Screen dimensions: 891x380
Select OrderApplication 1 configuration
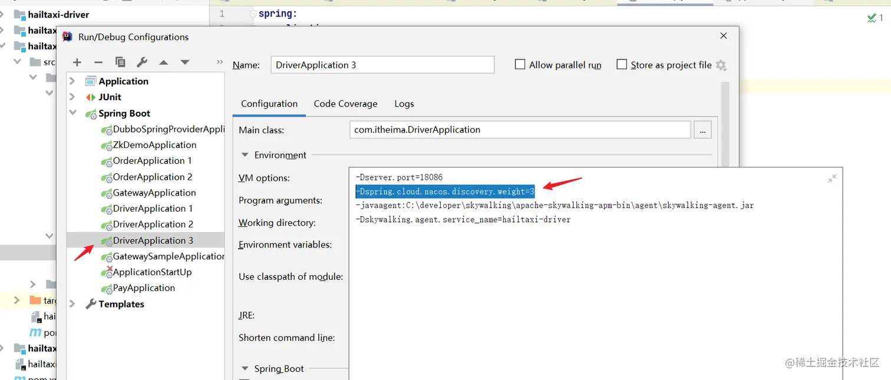[x=146, y=161]
